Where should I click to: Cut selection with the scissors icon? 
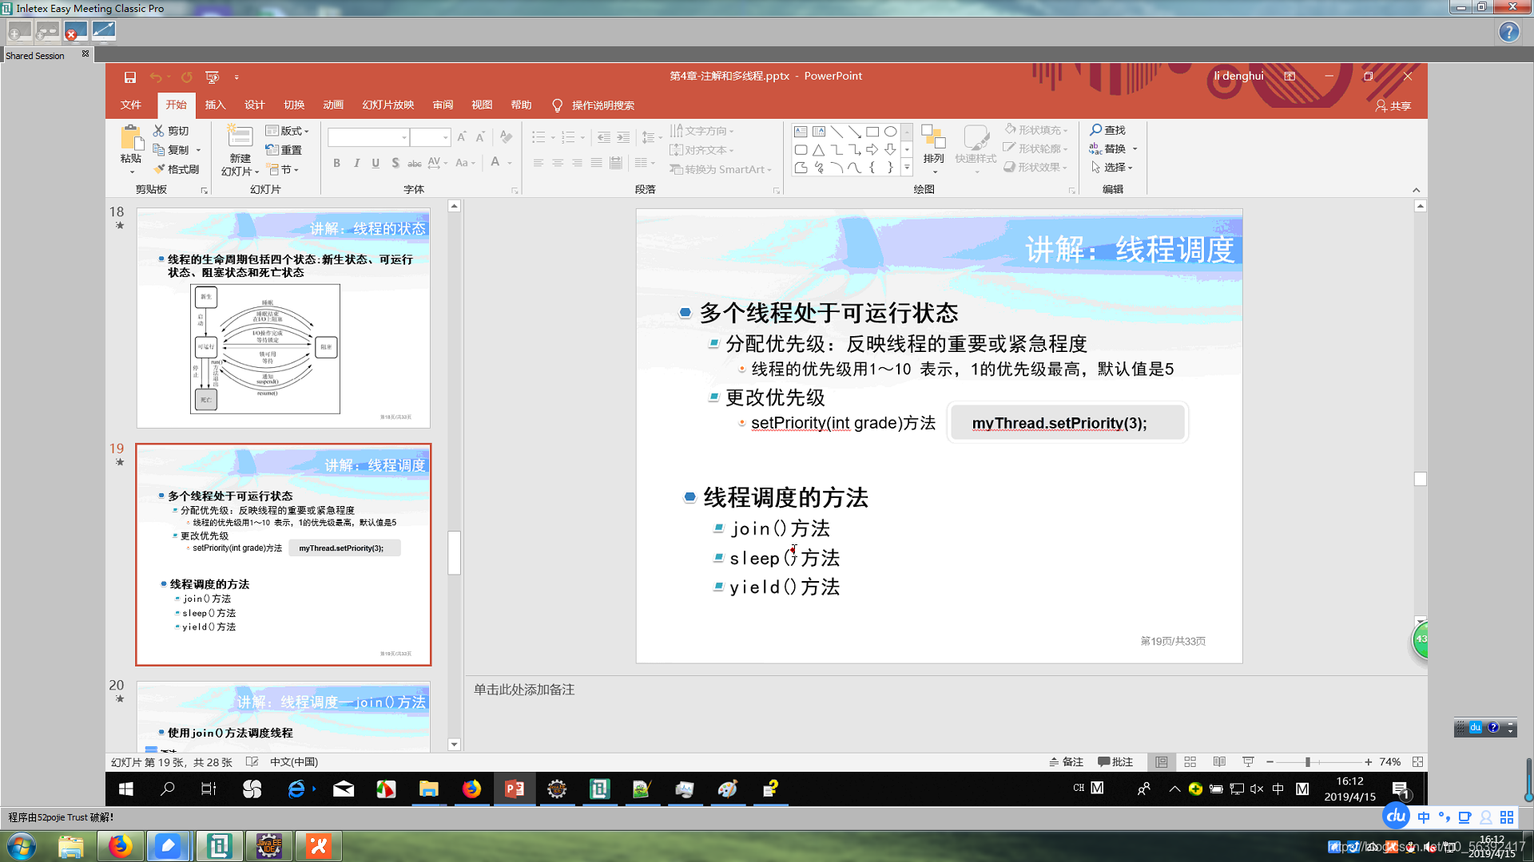(x=159, y=130)
